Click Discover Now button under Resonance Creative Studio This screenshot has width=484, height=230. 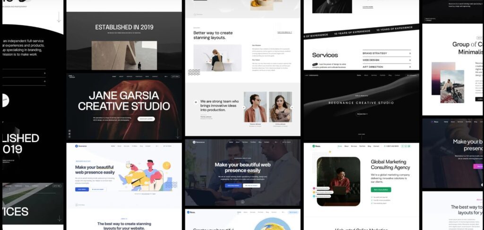(362, 114)
